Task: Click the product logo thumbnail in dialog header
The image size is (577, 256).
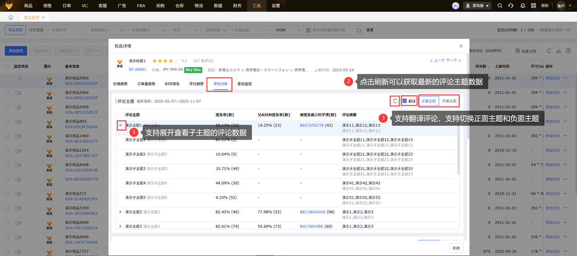Action: 119,64
